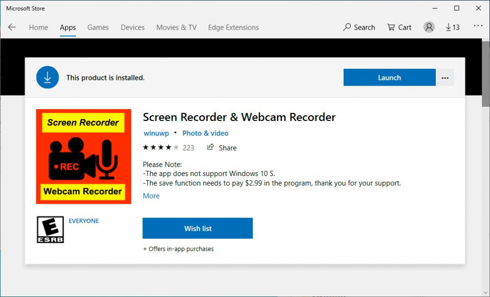Image resolution: width=490 pixels, height=297 pixels.
Task: Share this app
Action: pos(222,147)
